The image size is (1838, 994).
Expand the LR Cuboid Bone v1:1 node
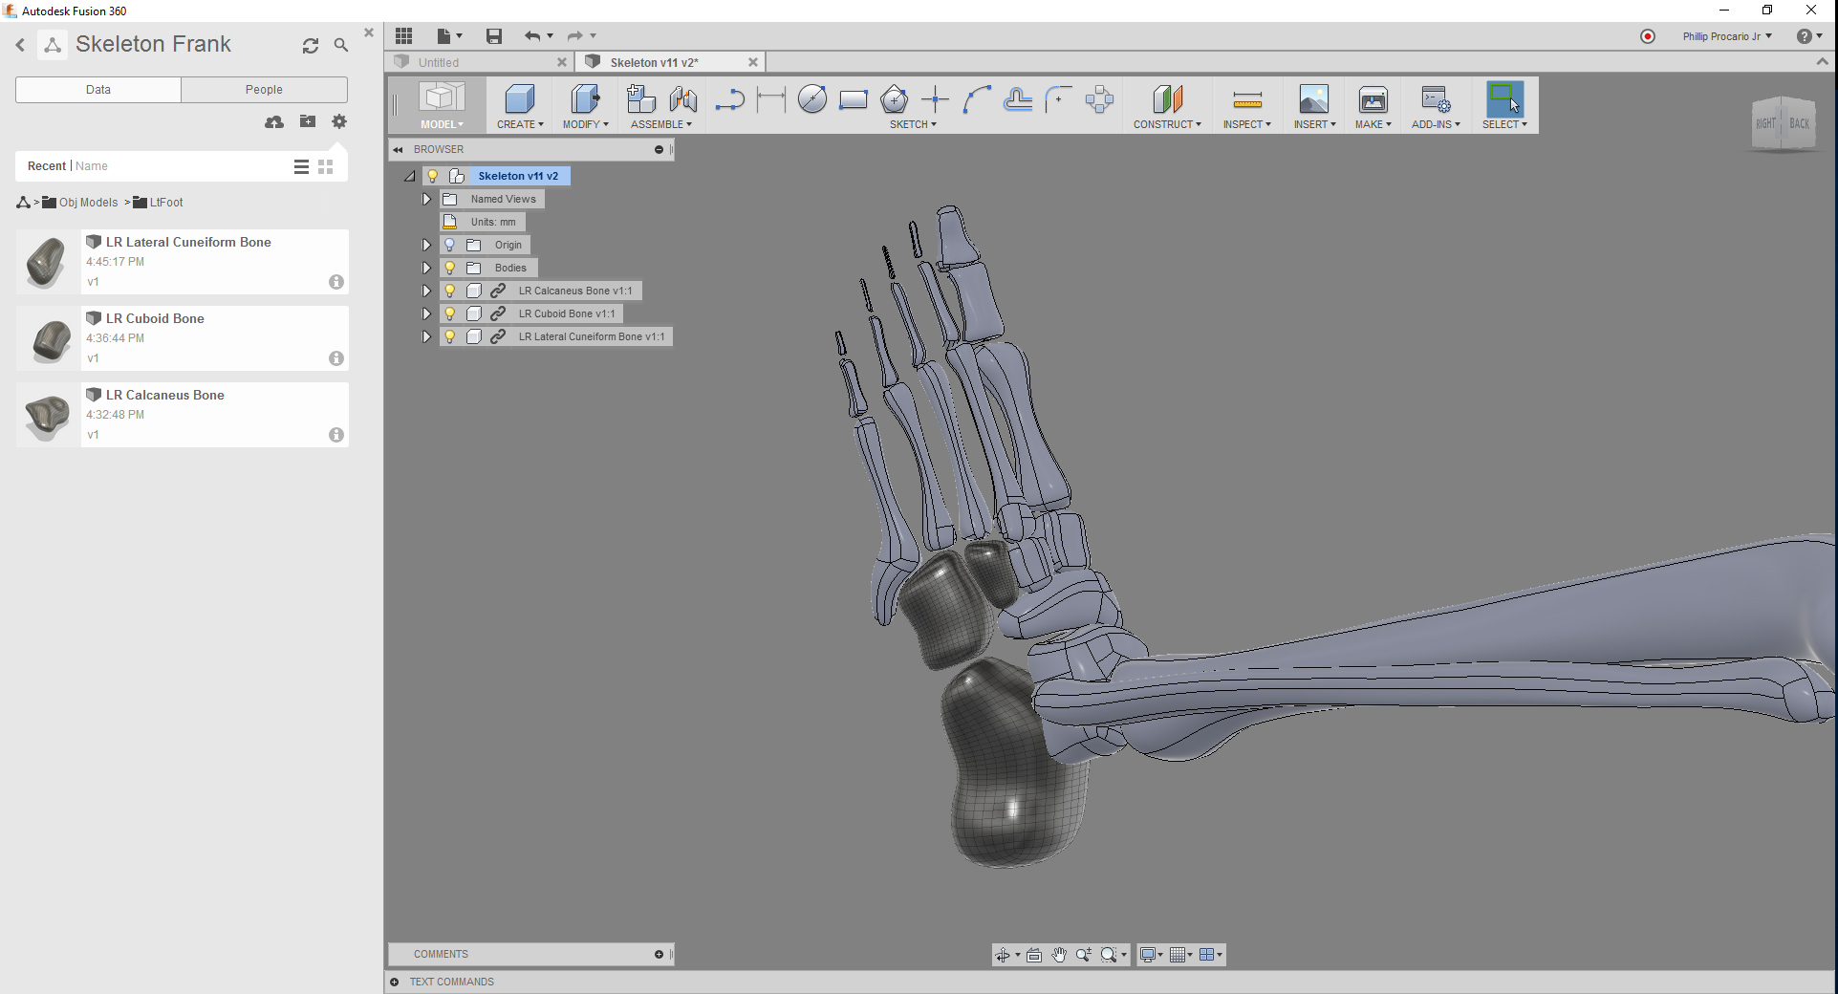pyautogui.click(x=426, y=313)
